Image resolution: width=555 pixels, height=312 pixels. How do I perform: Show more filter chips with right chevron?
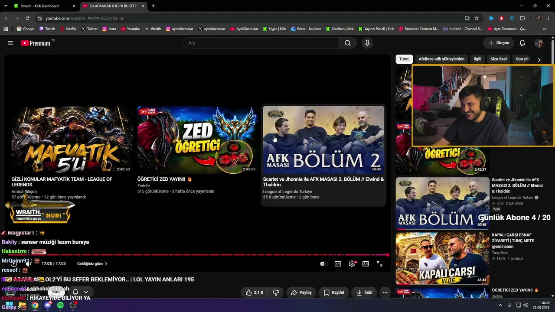539,59
